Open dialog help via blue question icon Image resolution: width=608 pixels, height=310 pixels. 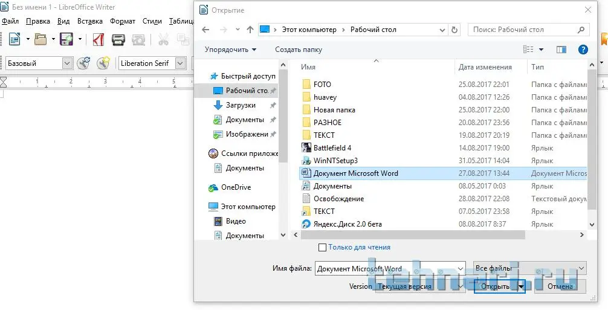pos(583,50)
